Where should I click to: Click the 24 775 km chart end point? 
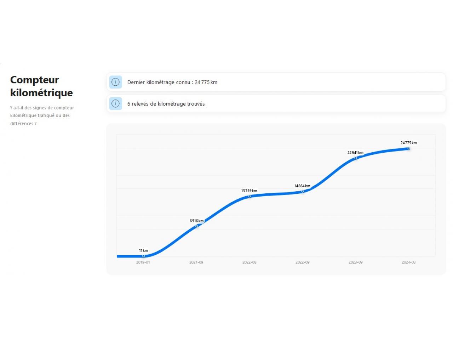[x=408, y=148]
